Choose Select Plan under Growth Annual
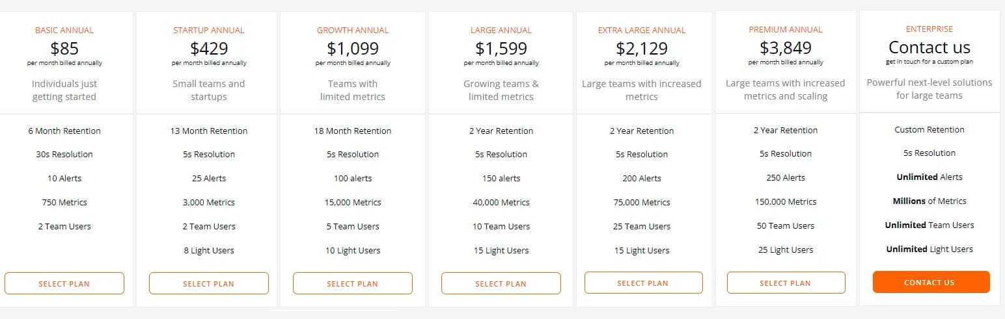1005x319 pixels. (353, 283)
